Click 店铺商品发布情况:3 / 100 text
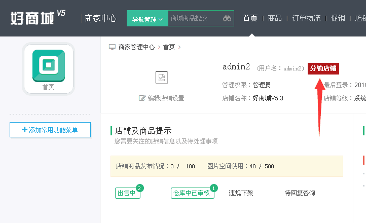This screenshot has width=366, height=223. (155, 166)
